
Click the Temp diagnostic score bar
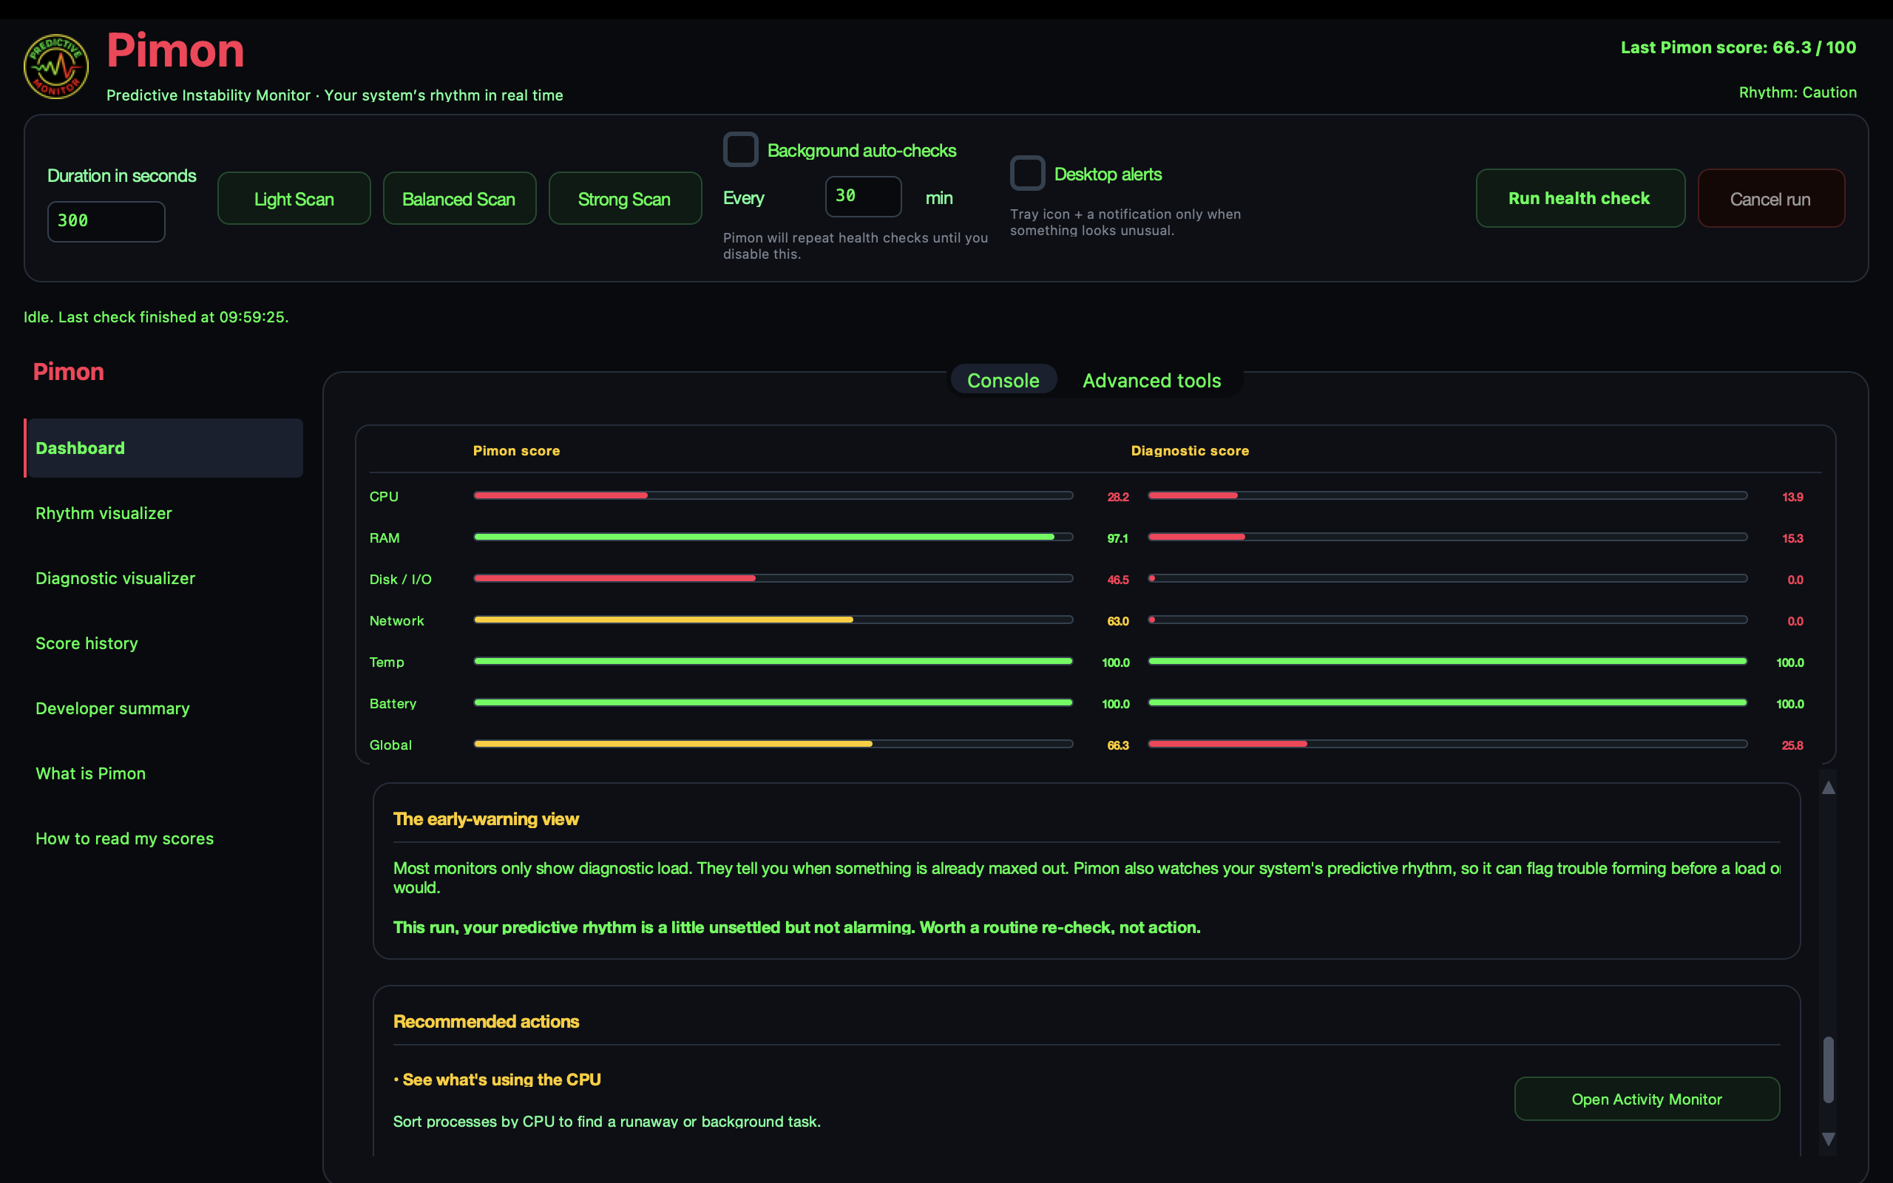(x=1447, y=661)
